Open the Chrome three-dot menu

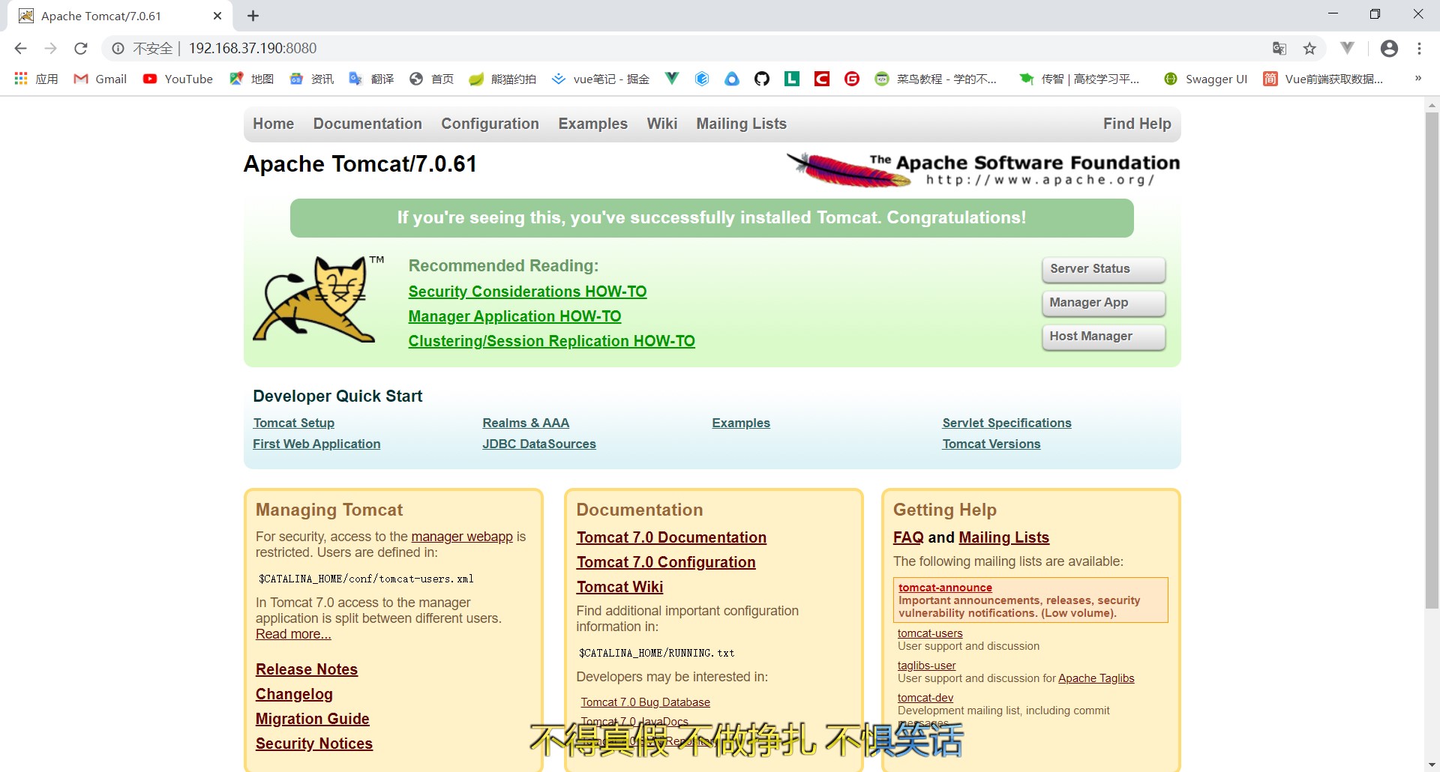tap(1419, 49)
